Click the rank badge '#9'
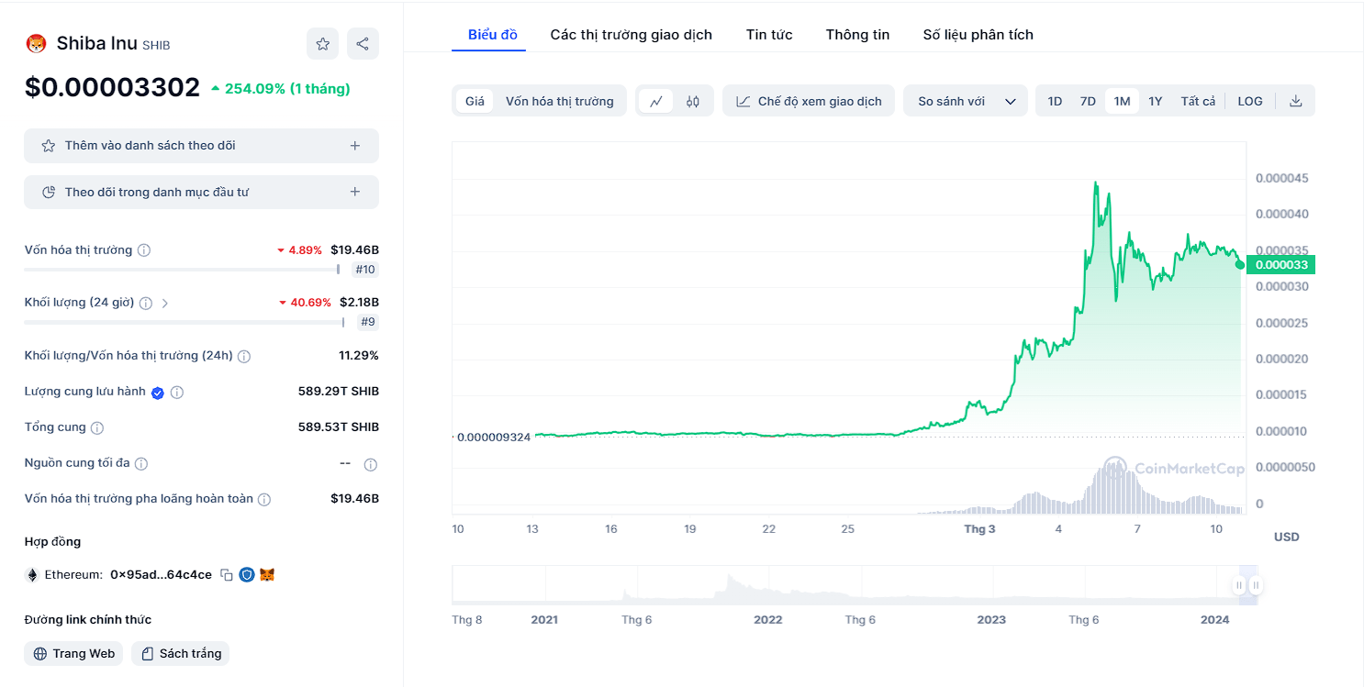The image size is (1364, 687). tap(368, 322)
